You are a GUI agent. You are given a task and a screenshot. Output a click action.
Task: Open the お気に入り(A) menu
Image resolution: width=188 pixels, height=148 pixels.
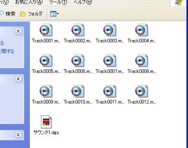(29, 2)
